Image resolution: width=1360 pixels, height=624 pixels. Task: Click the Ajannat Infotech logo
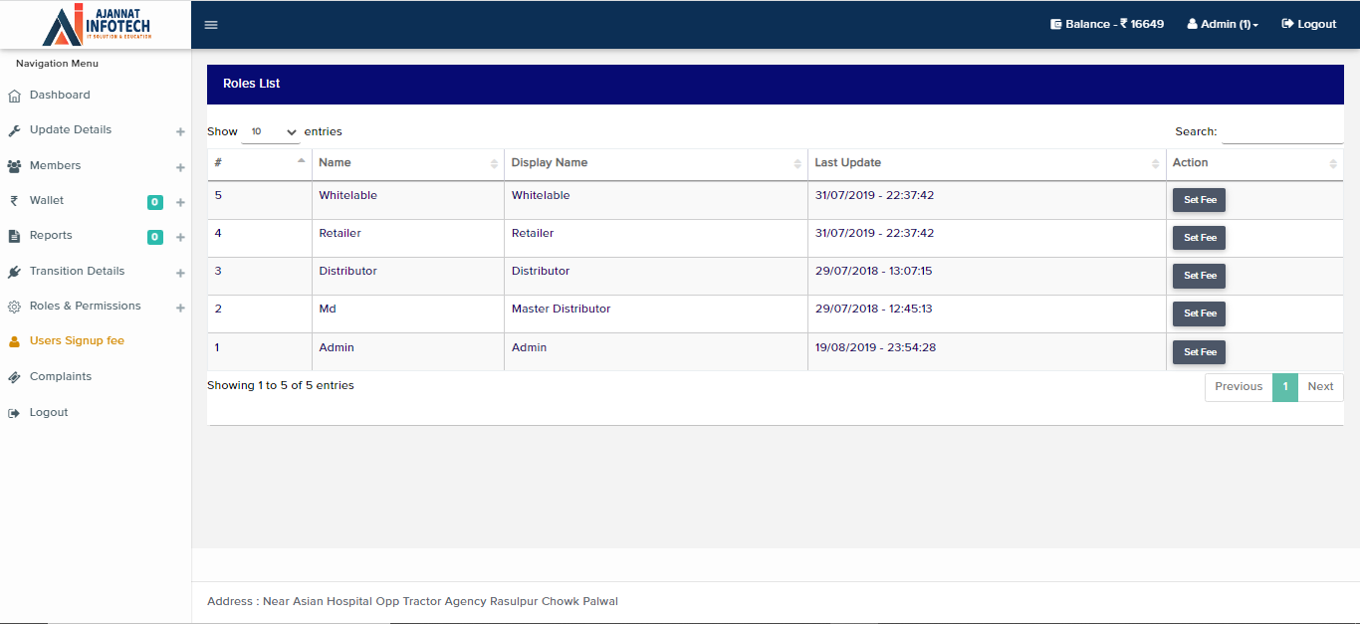(96, 25)
